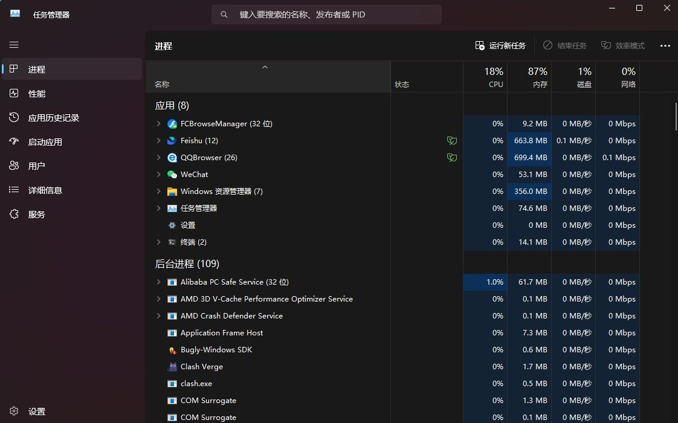Click the 运行新任务 button
678x423 pixels.
[501, 45]
